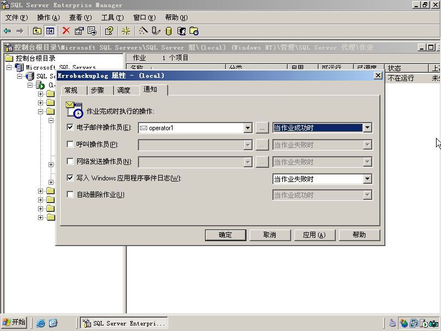Collapse the (local) server tree node
Screen dimensions: 441x331
30,85
